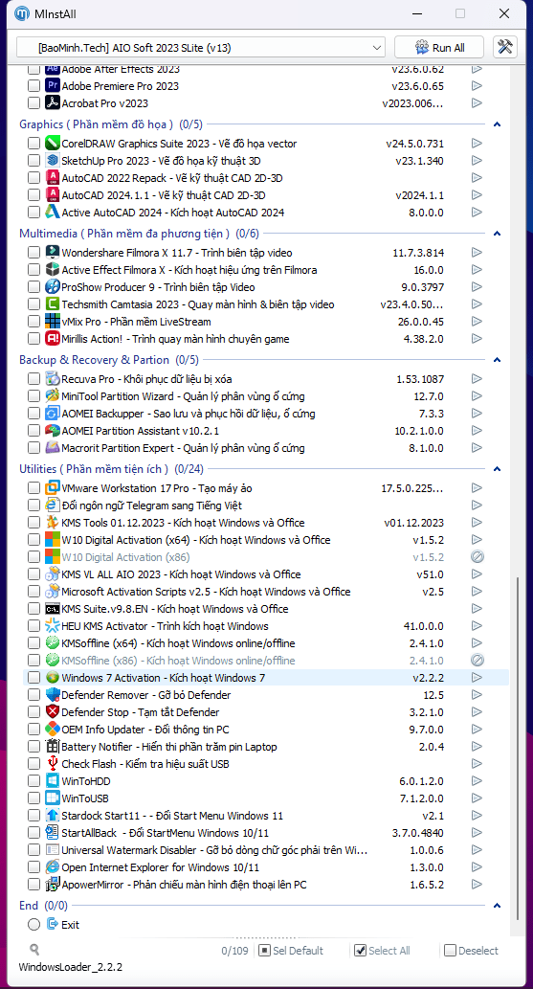This screenshot has height=989, width=533.
Task: Click the SketchUp Pro 2023 icon
Action: pos(53,160)
